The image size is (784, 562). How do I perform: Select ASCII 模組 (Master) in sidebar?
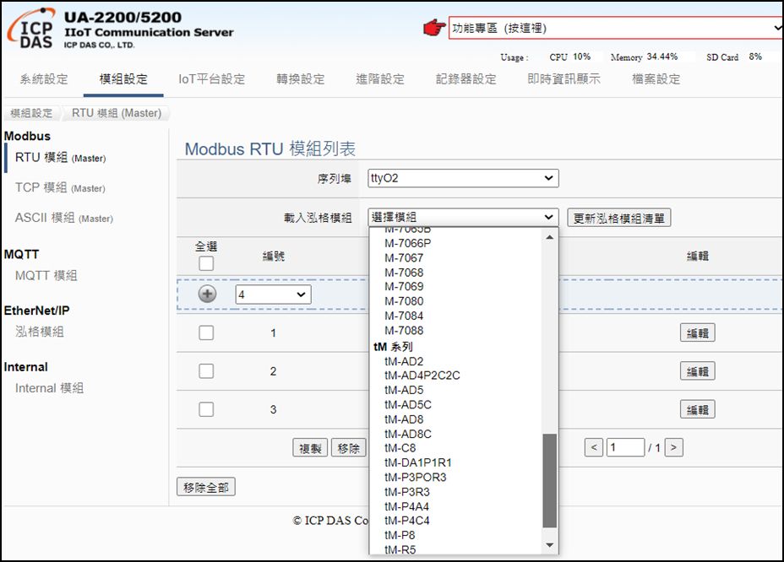tap(64, 219)
